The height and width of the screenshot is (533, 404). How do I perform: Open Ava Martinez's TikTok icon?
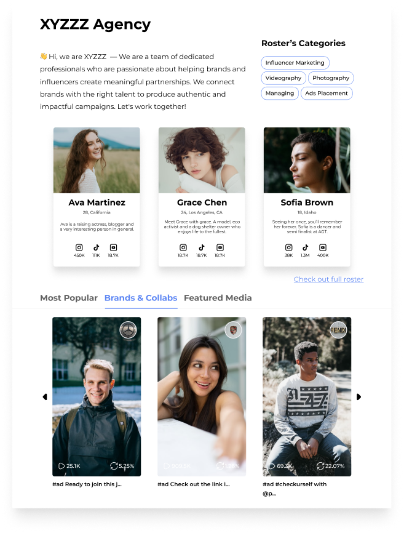pyautogui.click(x=96, y=247)
